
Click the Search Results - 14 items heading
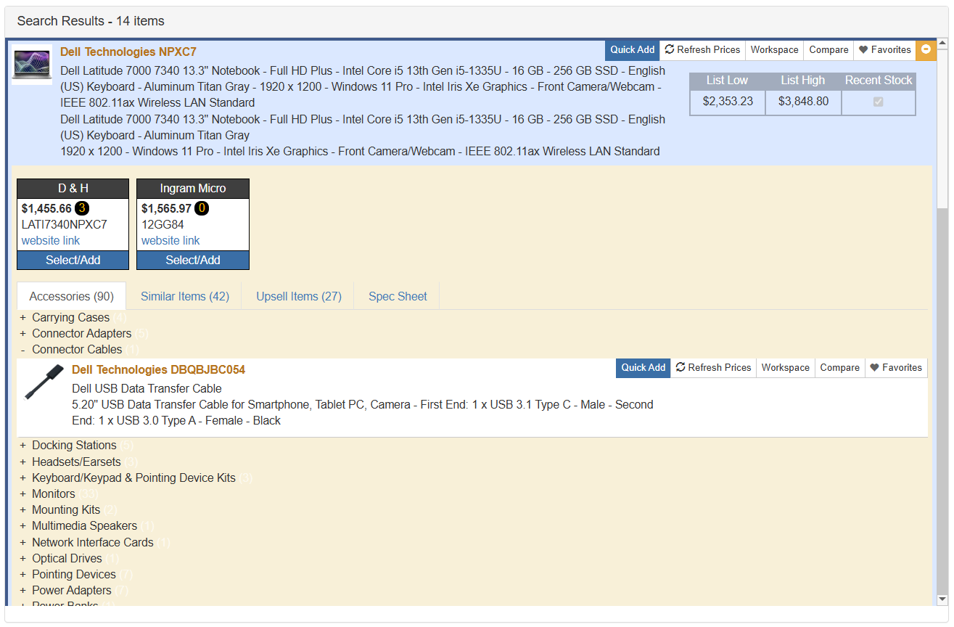click(91, 22)
